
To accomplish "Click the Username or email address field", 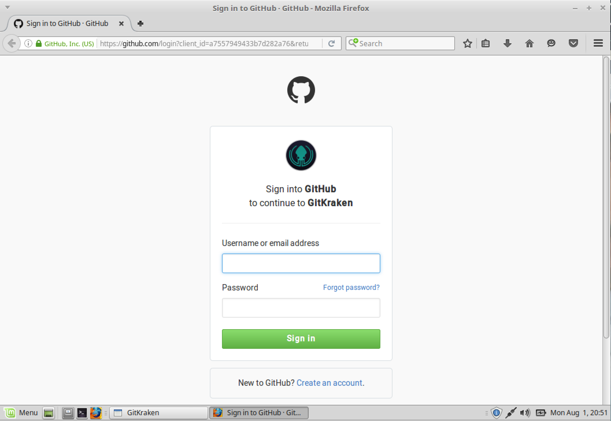I will tap(301, 263).
